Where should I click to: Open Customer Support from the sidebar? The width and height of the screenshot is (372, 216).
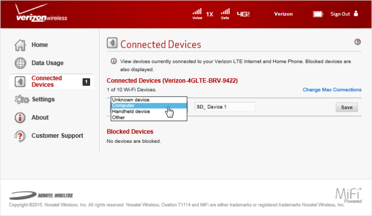58,135
